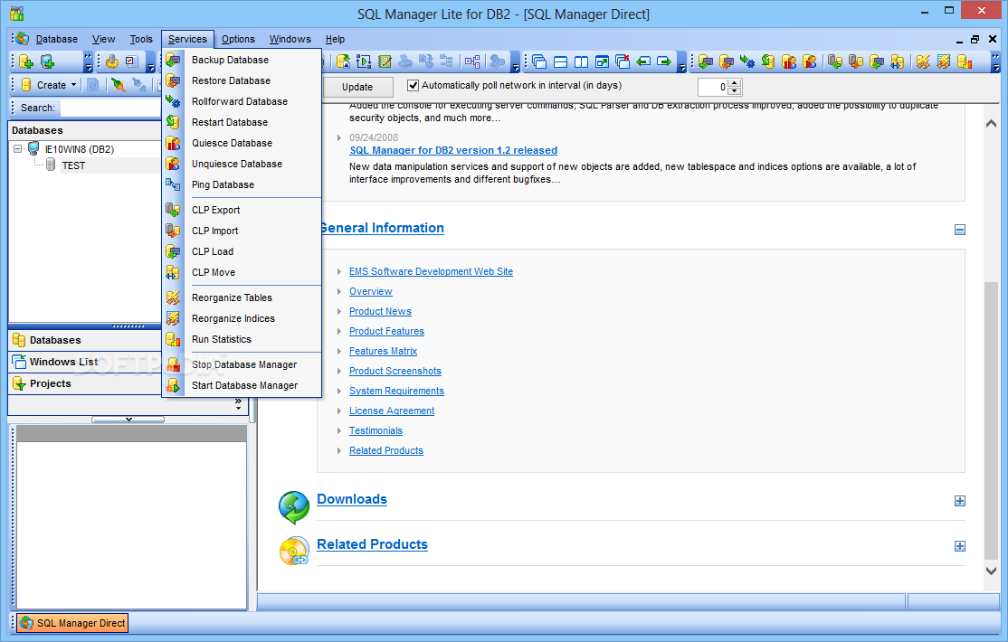Viewport: 1008px width, 642px height.
Task: Click Quiesce Database icon in top-right toolbar
Action: 789,61
